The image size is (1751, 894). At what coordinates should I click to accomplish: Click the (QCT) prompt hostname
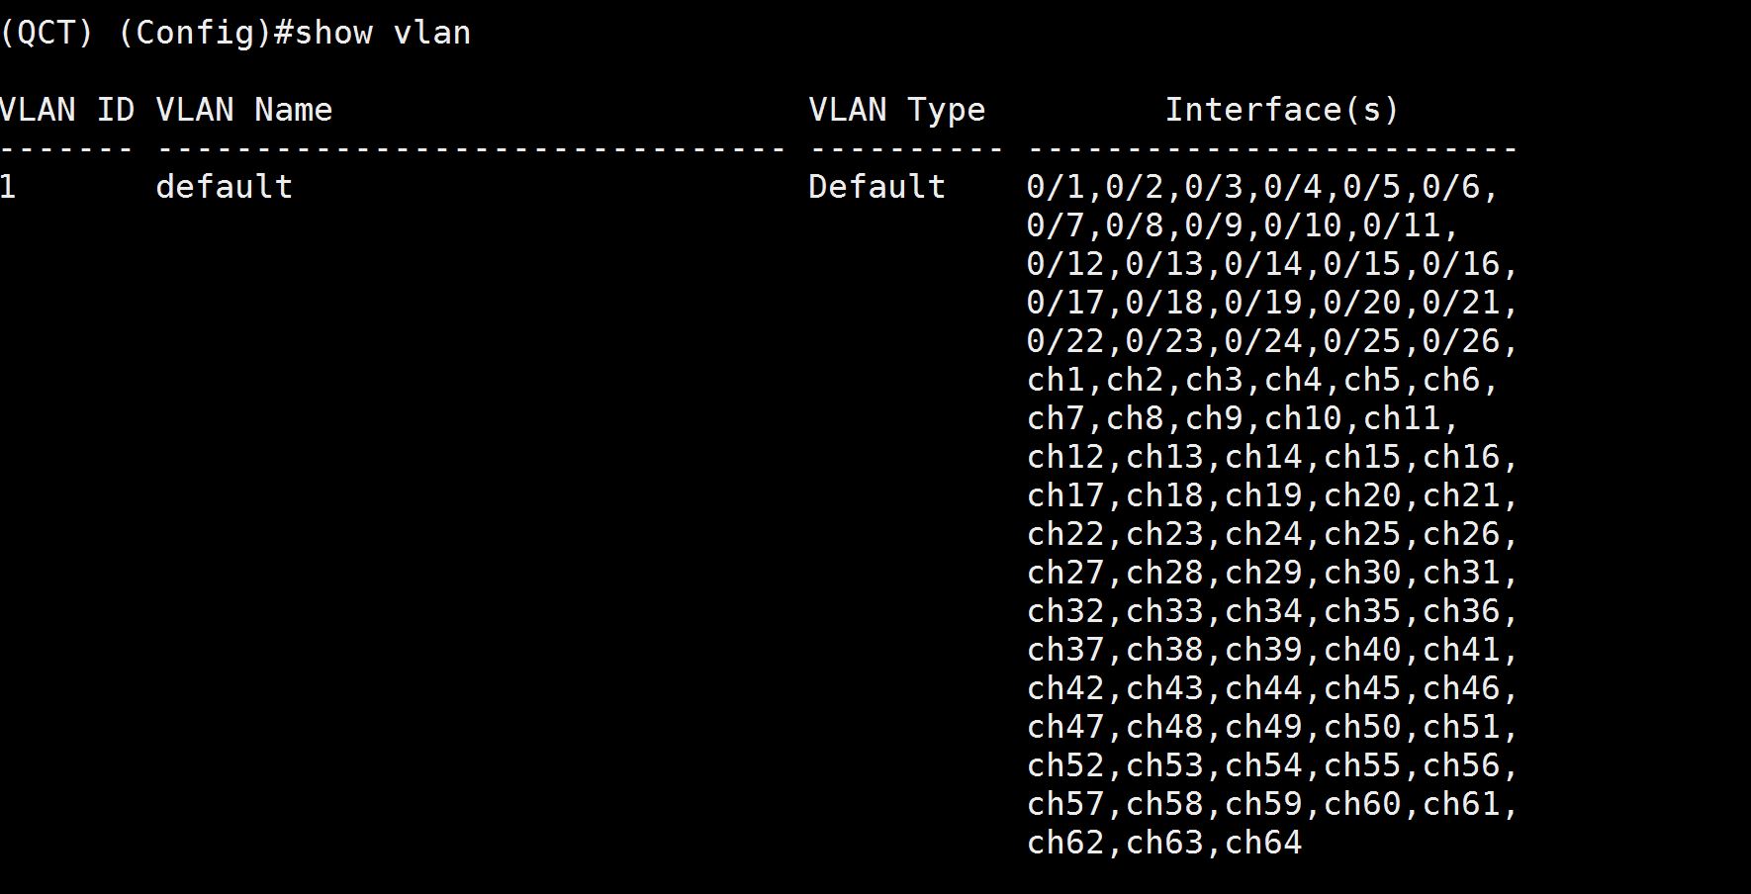pos(46,33)
